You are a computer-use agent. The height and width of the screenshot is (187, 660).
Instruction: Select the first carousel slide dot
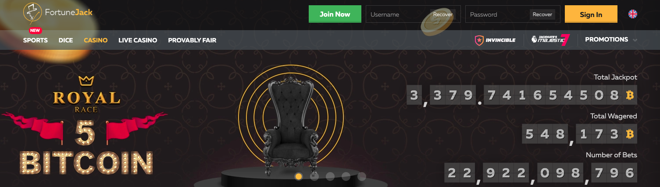[x=299, y=177]
